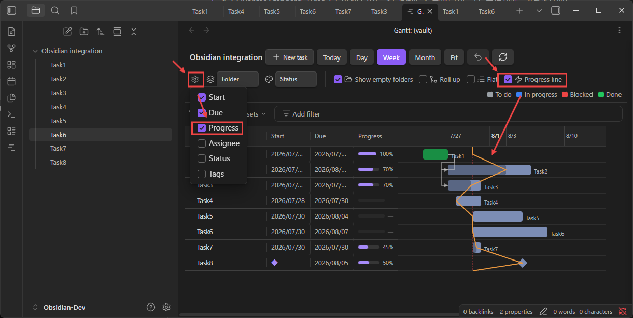This screenshot has width=633, height=318.
Task: Open the Folder group-by dropdown
Action: click(x=237, y=79)
